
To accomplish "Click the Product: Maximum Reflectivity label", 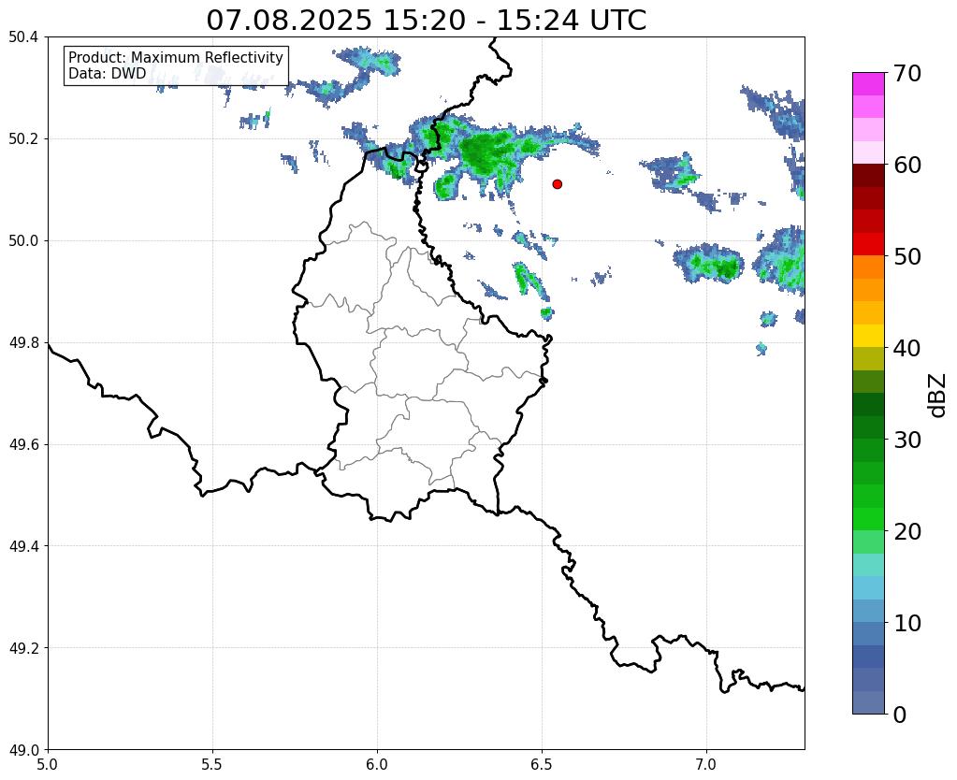I will click(x=176, y=57).
